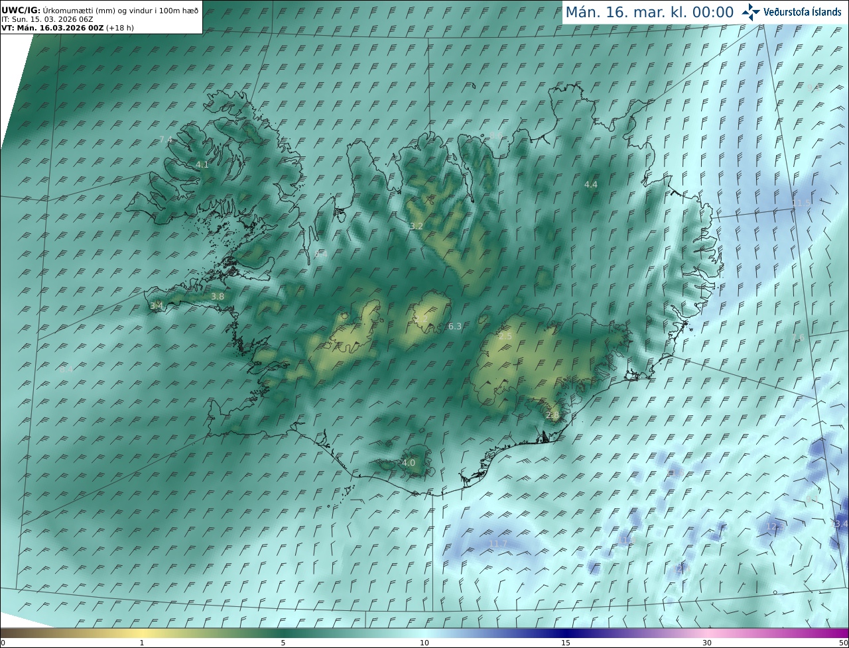Click the 7.4 value off the Westfjords
The height and width of the screenshot is (648, 849).
coord(166,139)
